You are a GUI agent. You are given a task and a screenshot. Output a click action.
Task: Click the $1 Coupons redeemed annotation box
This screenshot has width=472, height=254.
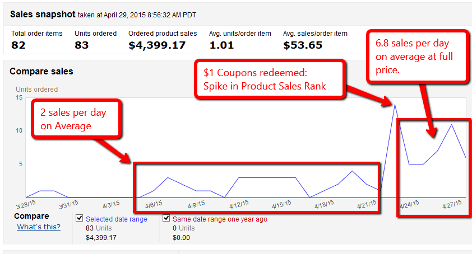tap(270, 79)
